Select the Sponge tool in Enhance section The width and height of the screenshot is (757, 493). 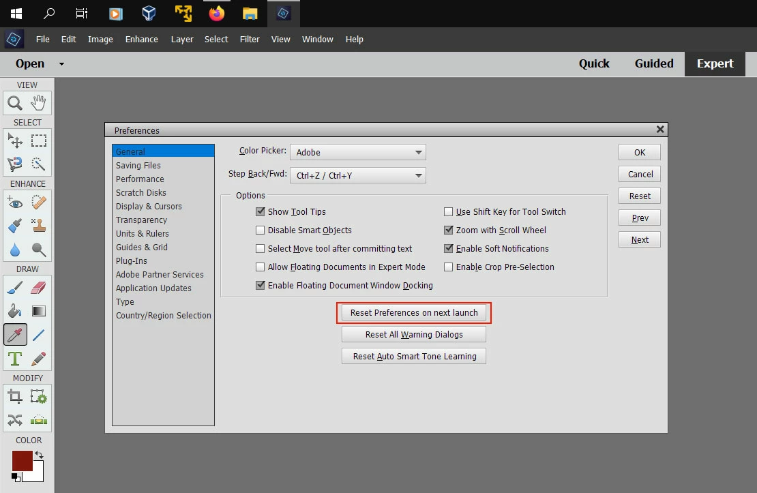[39, 249]
